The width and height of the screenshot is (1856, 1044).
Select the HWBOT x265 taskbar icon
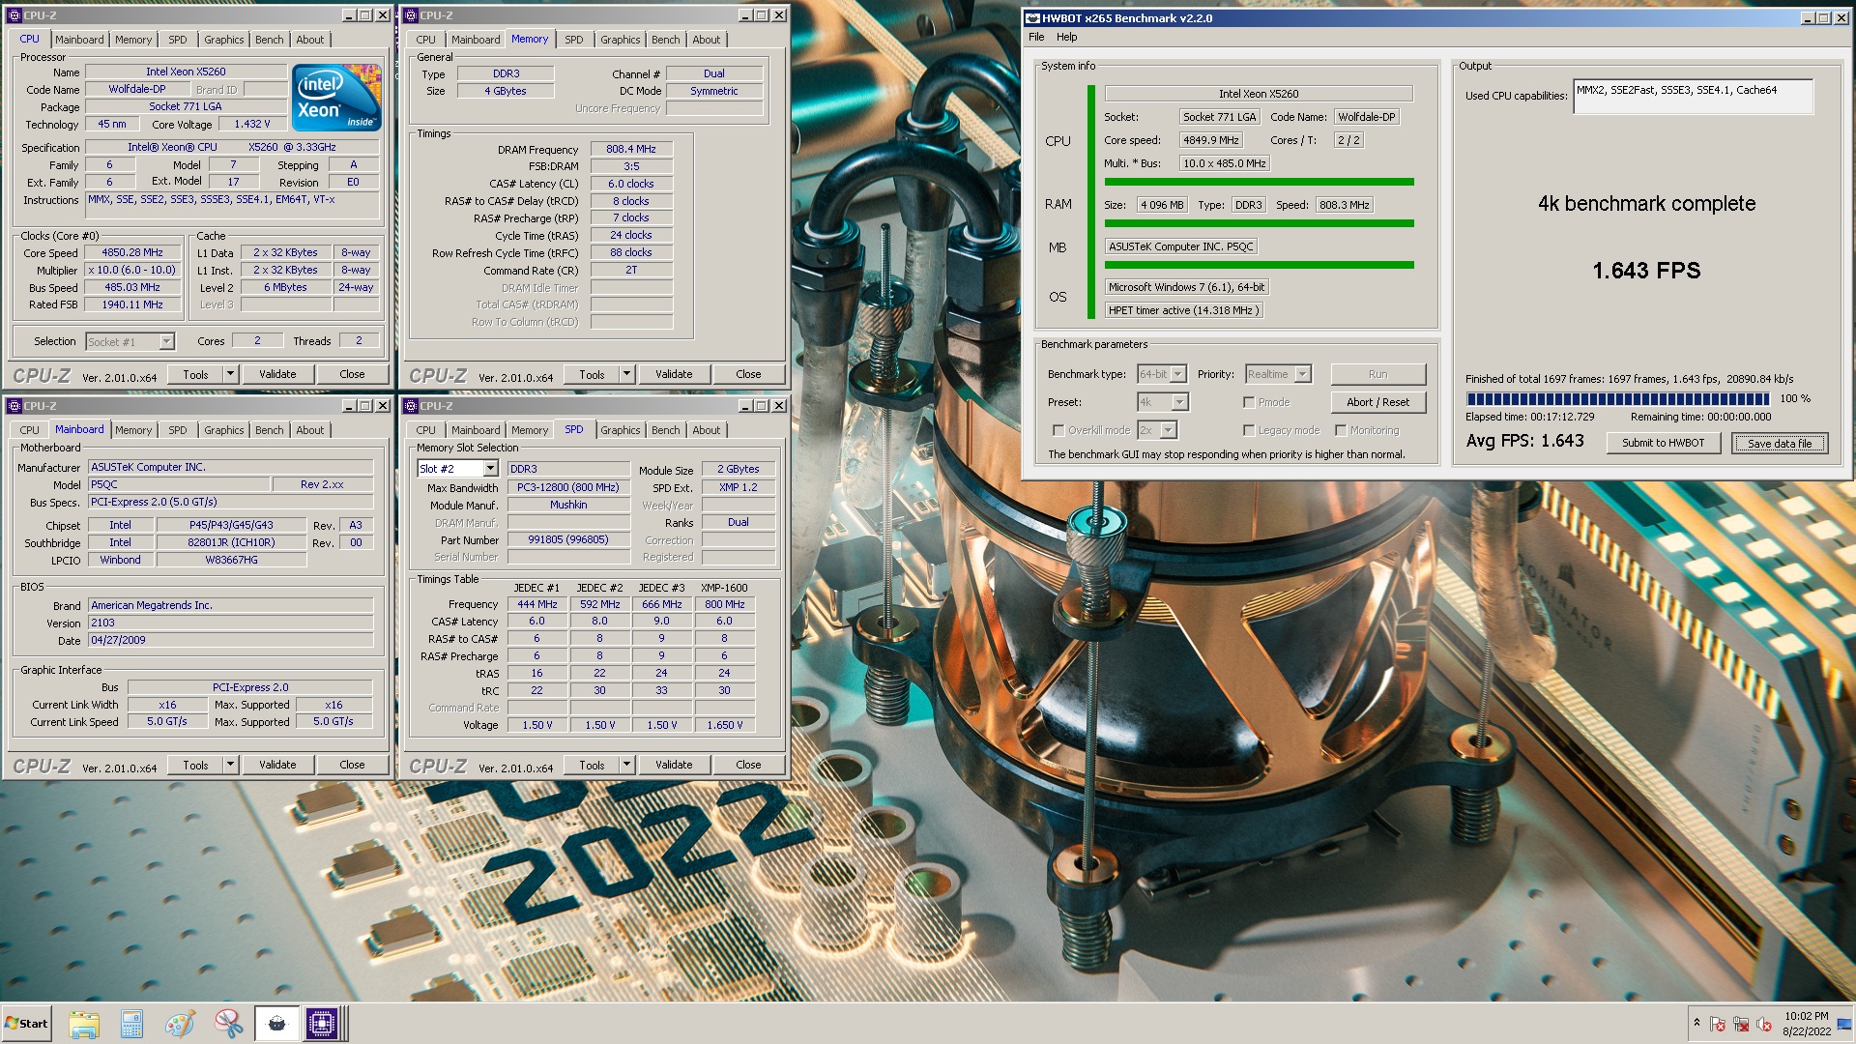276,1024
